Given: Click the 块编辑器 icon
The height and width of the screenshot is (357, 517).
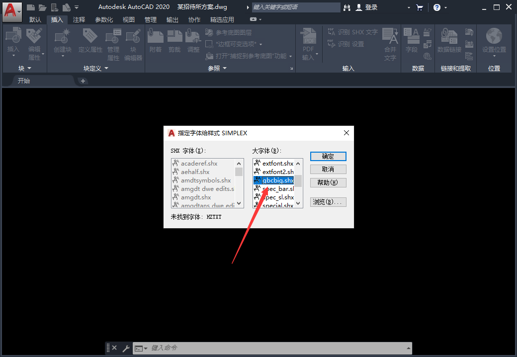Looking at the screenshot, I should (x=133, y=36).
